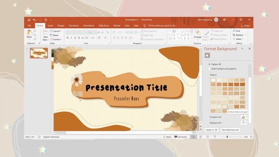Close the Format Background pane

pos(249,48)
